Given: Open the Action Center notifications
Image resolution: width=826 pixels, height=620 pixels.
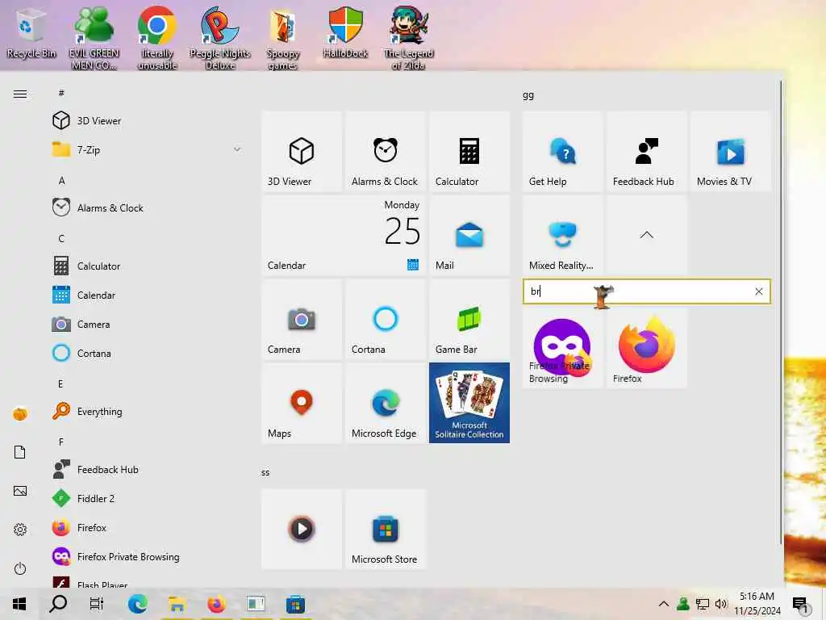Looking at the screenshot, I should 800,604.
